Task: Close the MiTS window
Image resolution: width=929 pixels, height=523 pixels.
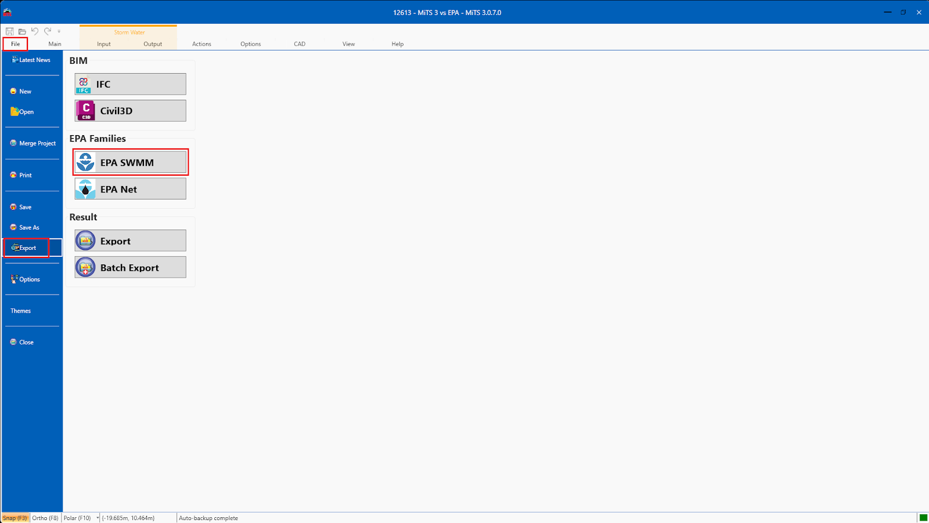Action: click(x=919, y=12)
